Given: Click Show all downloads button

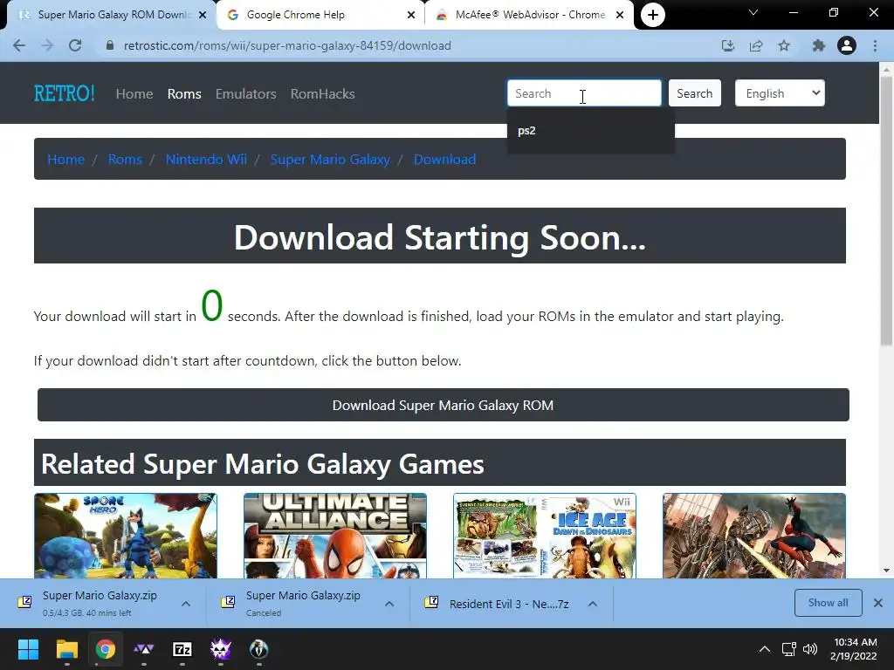Looking at the screenshot, I should [828, 603].
